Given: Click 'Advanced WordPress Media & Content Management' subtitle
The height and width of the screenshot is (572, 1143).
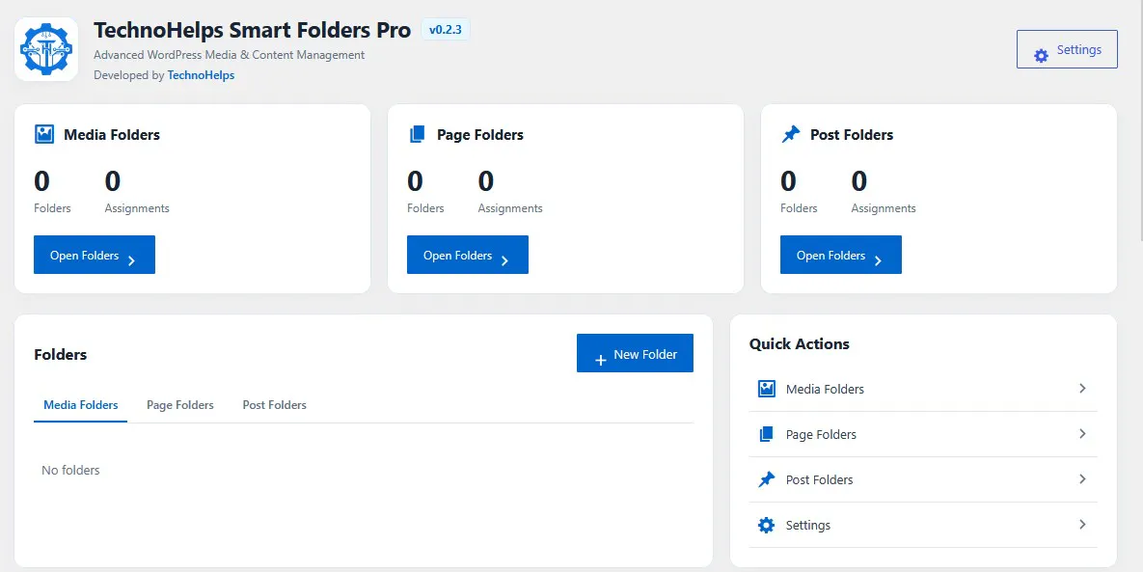Looking at the screenshot, I should point(229,55).
